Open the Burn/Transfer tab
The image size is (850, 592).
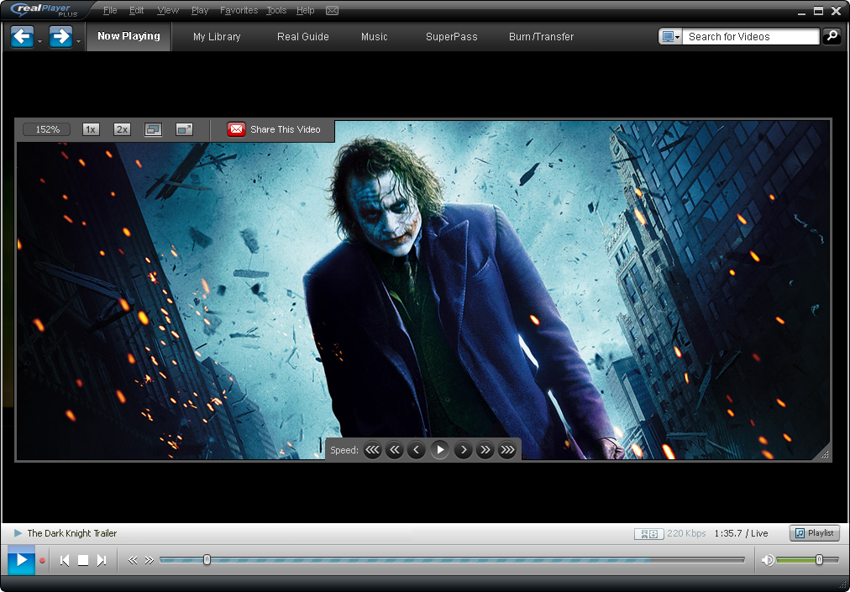tap(541, 37)
